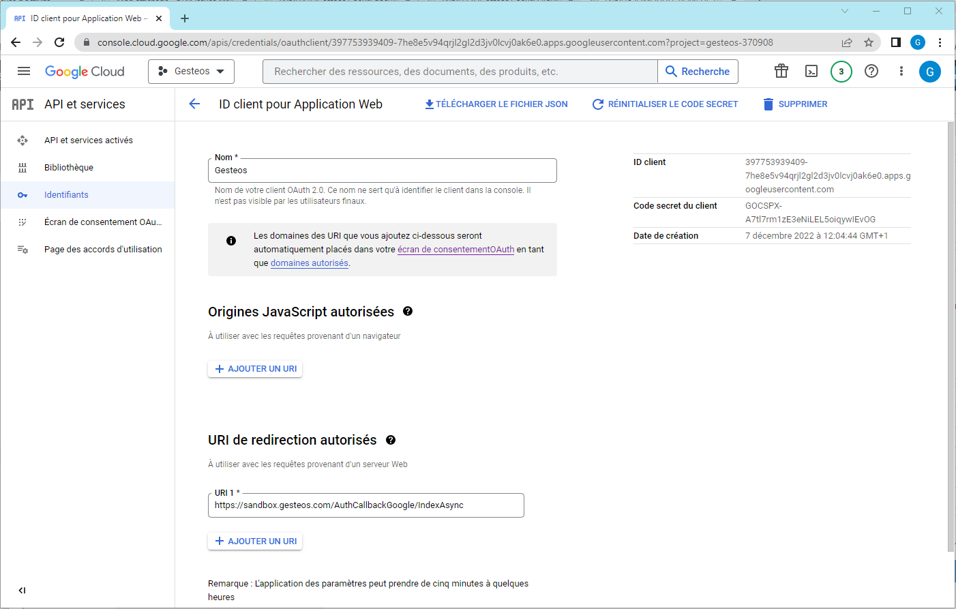Click Télécharger le fichier JSON
The height and width of the screenshot is (609, 956).
pyautogui.click(x=496, y=104)
